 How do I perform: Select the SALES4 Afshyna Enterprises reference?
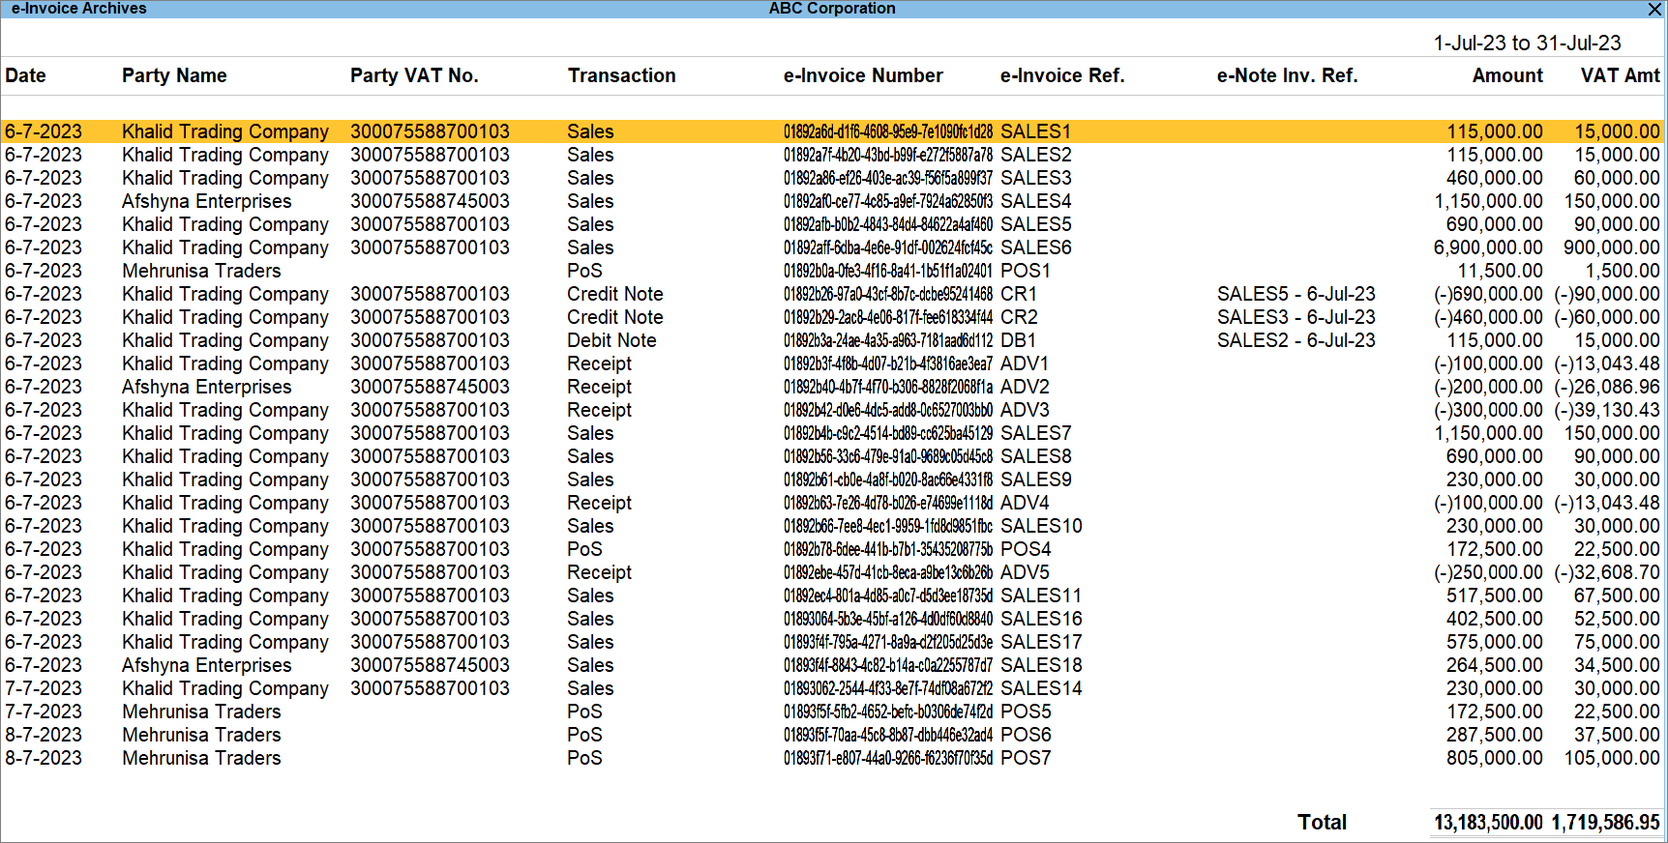[x=1036, y=201]
